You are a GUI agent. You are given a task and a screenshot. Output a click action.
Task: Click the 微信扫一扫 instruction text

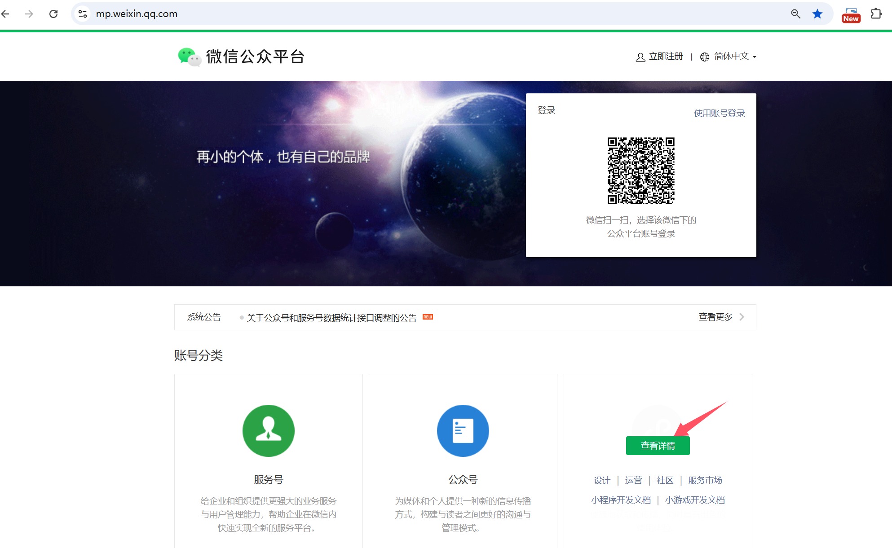click(641, 227)
